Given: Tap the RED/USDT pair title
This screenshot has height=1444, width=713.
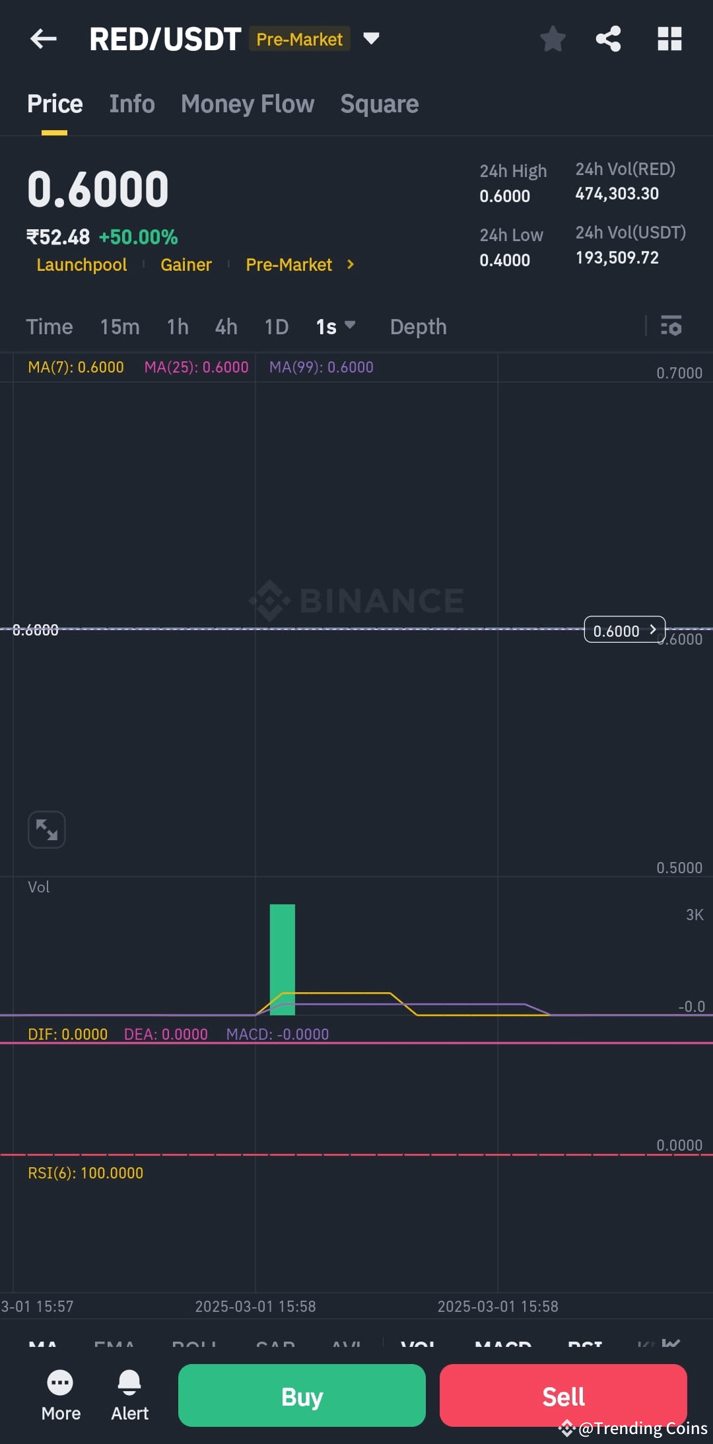Looking at the screenshot, I should tap(165, 39).
